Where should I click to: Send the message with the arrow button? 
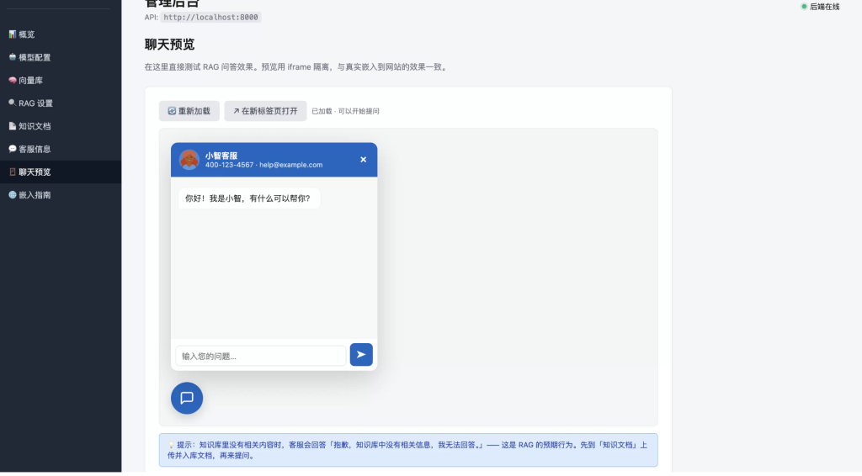point(361,355)
